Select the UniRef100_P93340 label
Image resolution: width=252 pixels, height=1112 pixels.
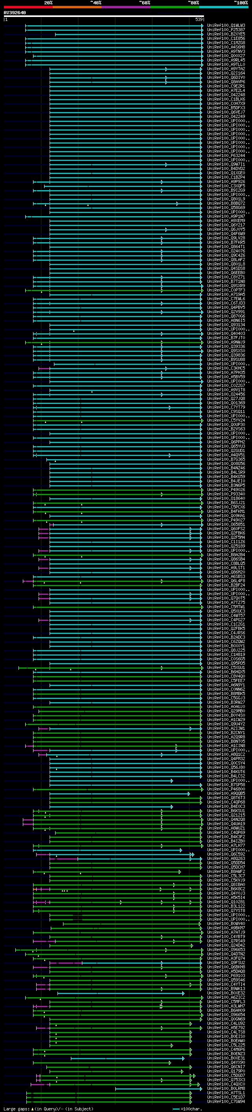[226, 494]
